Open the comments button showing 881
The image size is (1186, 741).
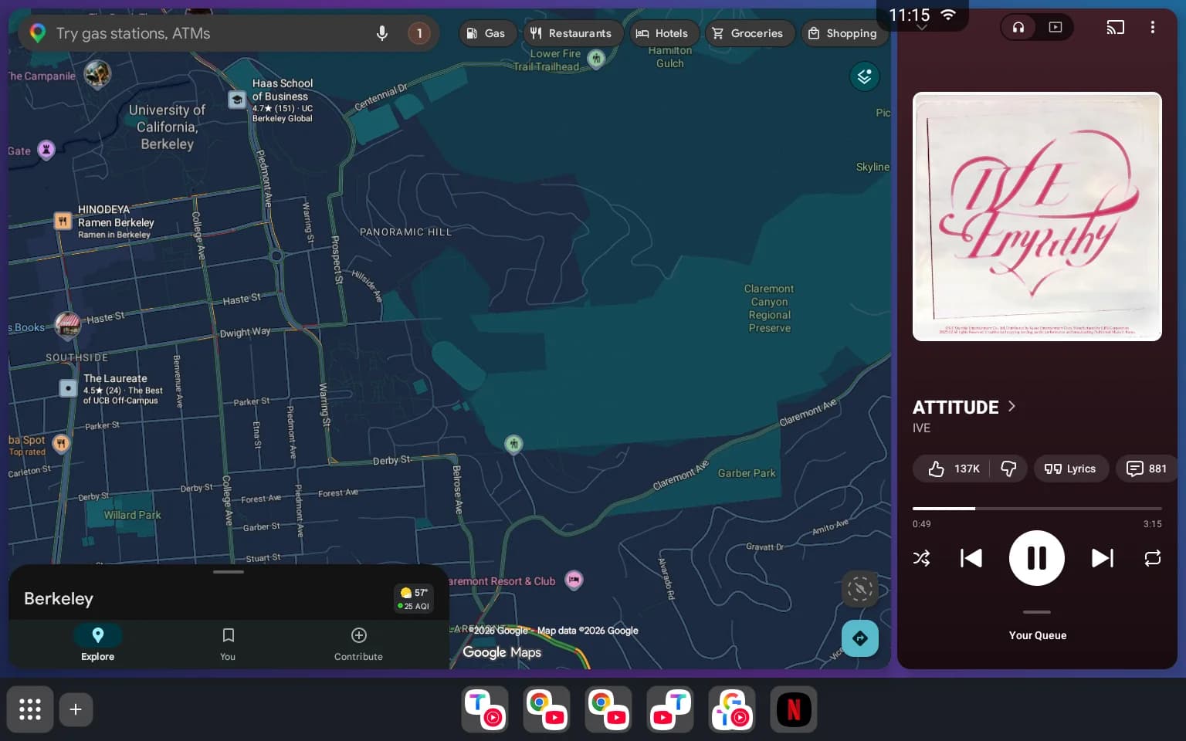point(1147,469)
